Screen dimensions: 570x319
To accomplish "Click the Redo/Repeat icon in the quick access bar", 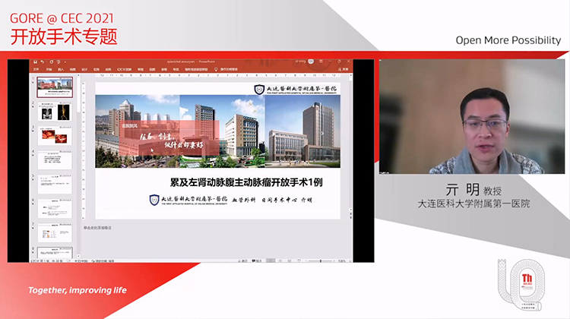I will [51, 62].
